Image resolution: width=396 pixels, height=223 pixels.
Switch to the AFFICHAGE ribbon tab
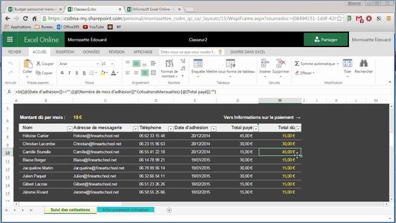tap(143, 52)
